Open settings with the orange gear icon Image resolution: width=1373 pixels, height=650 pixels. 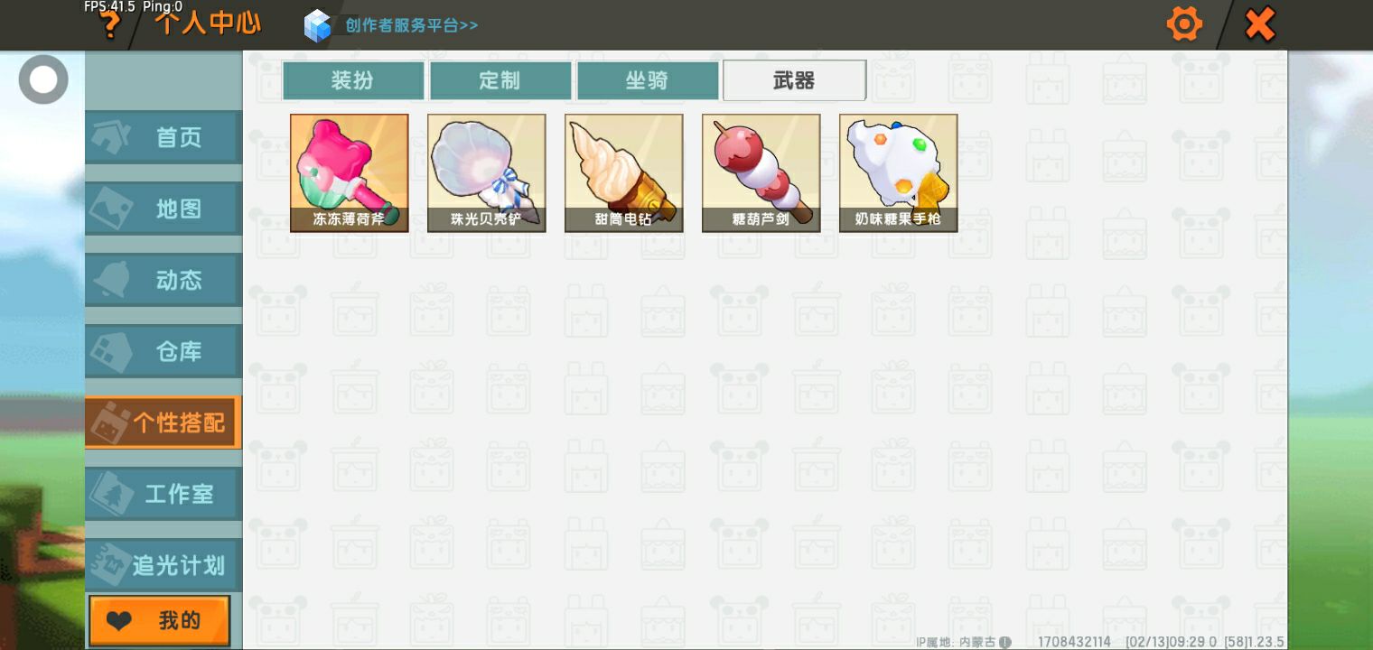pos(1184,24)
